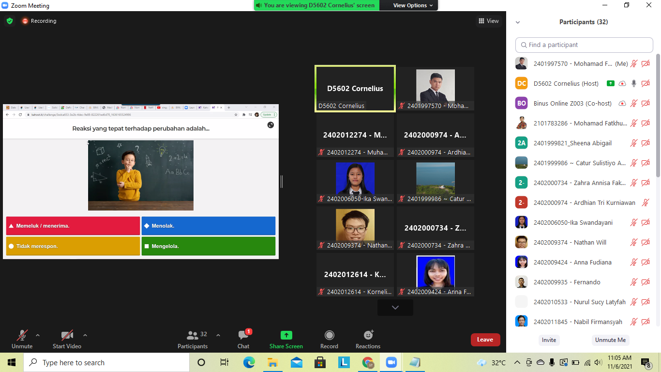Open the Participants panel icon

(x=193, y=335)
